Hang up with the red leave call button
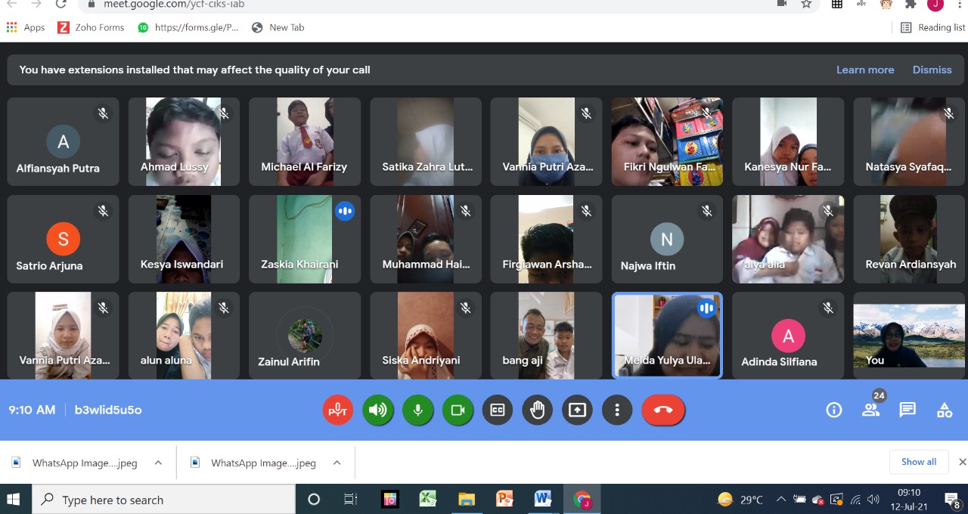Image resolution: width=968 pixels, height=514 pixels. pos(663,410)
